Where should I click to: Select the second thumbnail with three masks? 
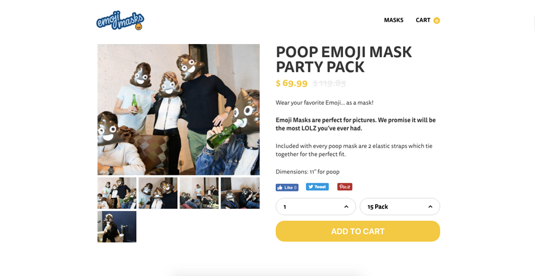pos(158,193)
